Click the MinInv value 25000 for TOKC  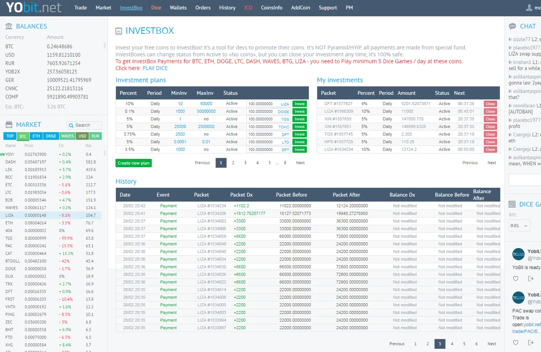pos(180,127)
